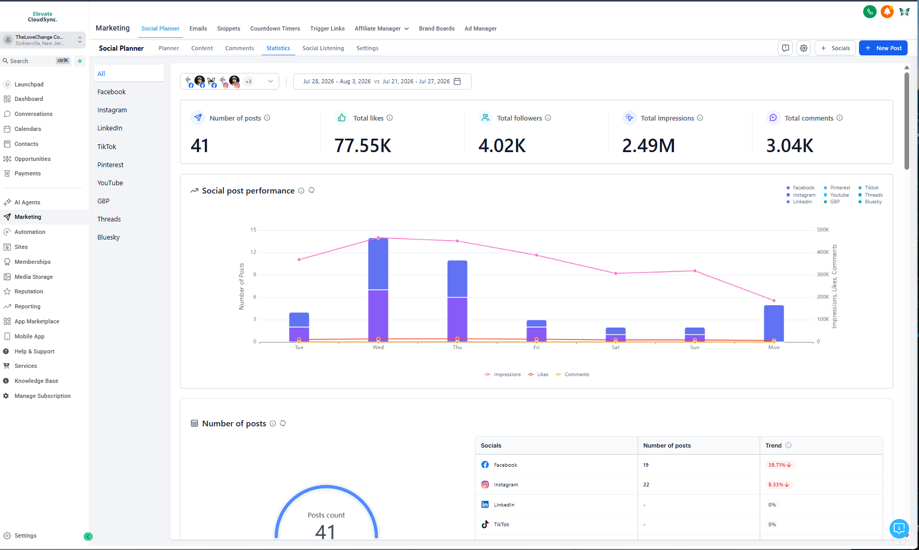This screenshot has width=919, height=550.
Task: Click the info icon next to Total likes
Action: (390, 118)
